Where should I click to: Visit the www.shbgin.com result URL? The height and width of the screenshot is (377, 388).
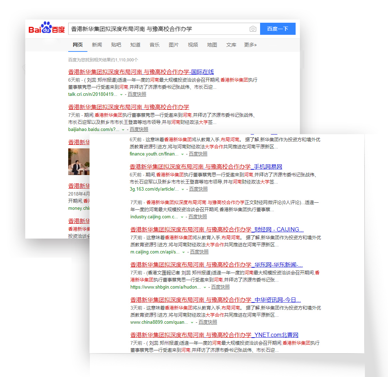pos(166,287)
